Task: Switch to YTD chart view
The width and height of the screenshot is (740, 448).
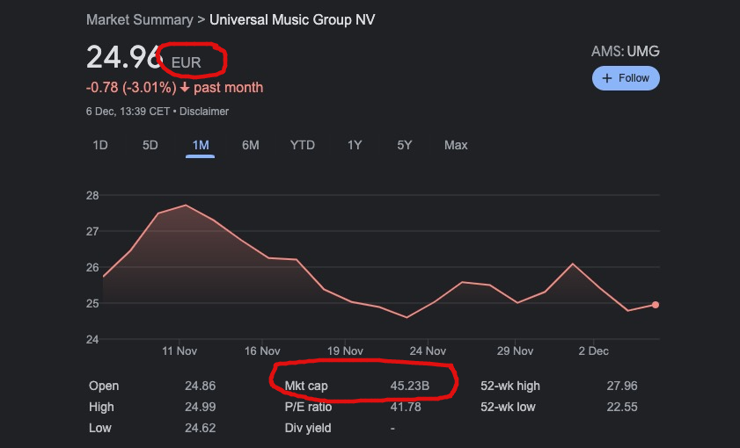Action: click(302, 145)
